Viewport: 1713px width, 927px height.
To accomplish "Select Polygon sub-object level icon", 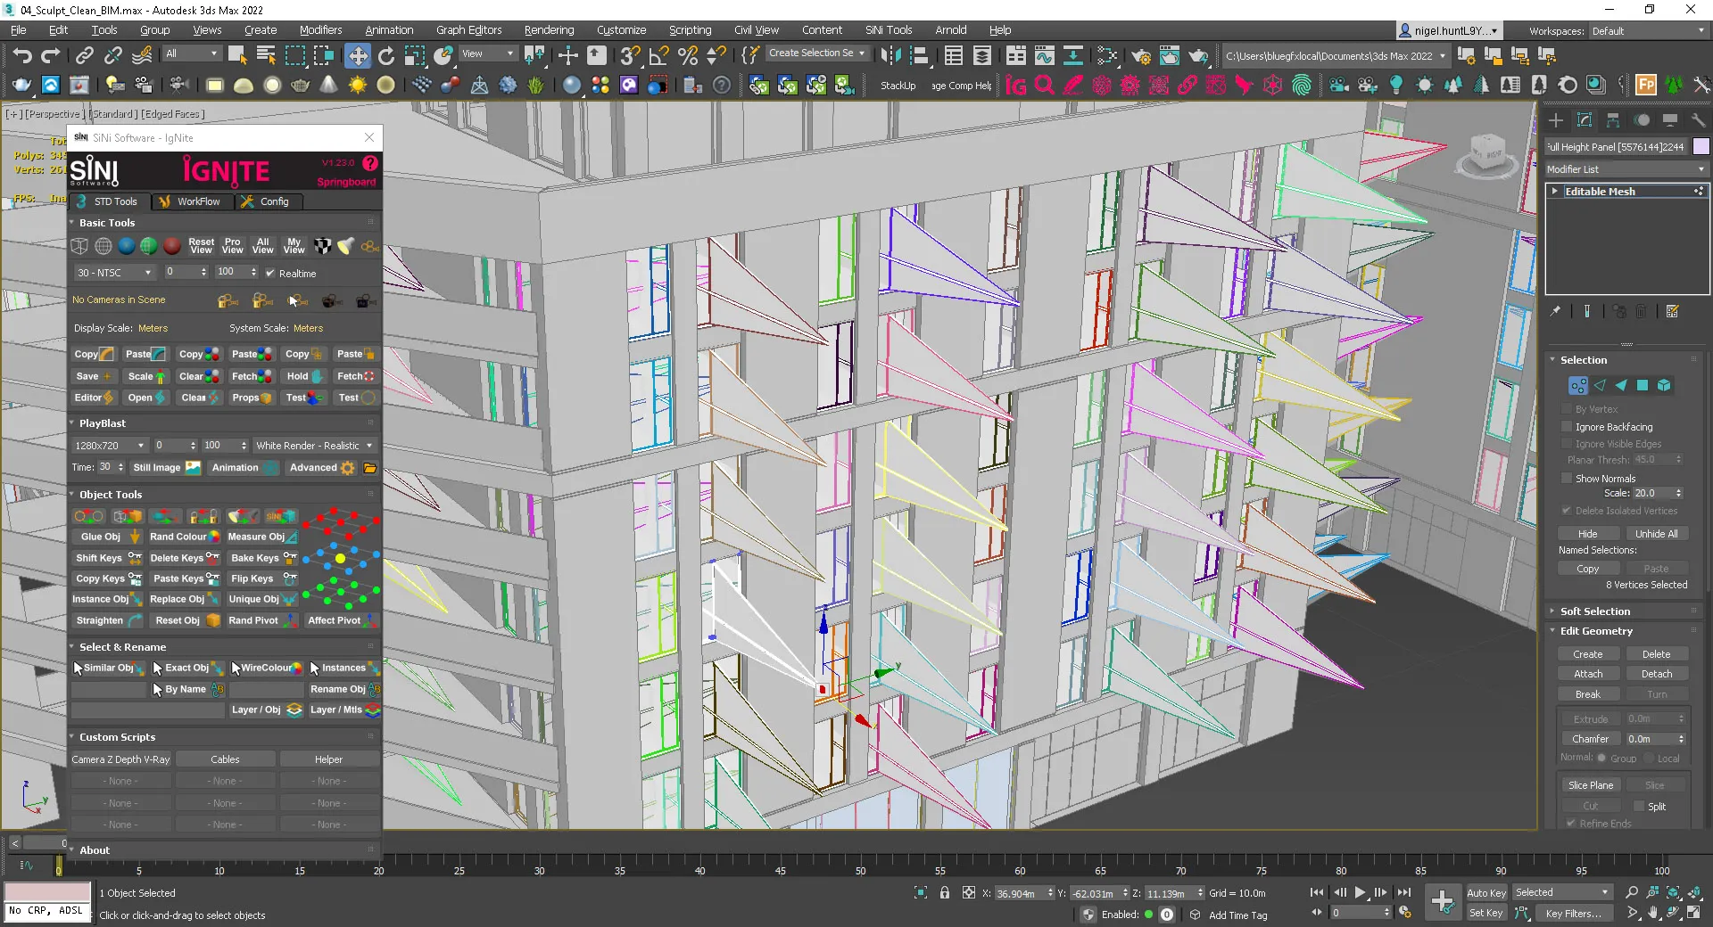I will point(1643,385).
